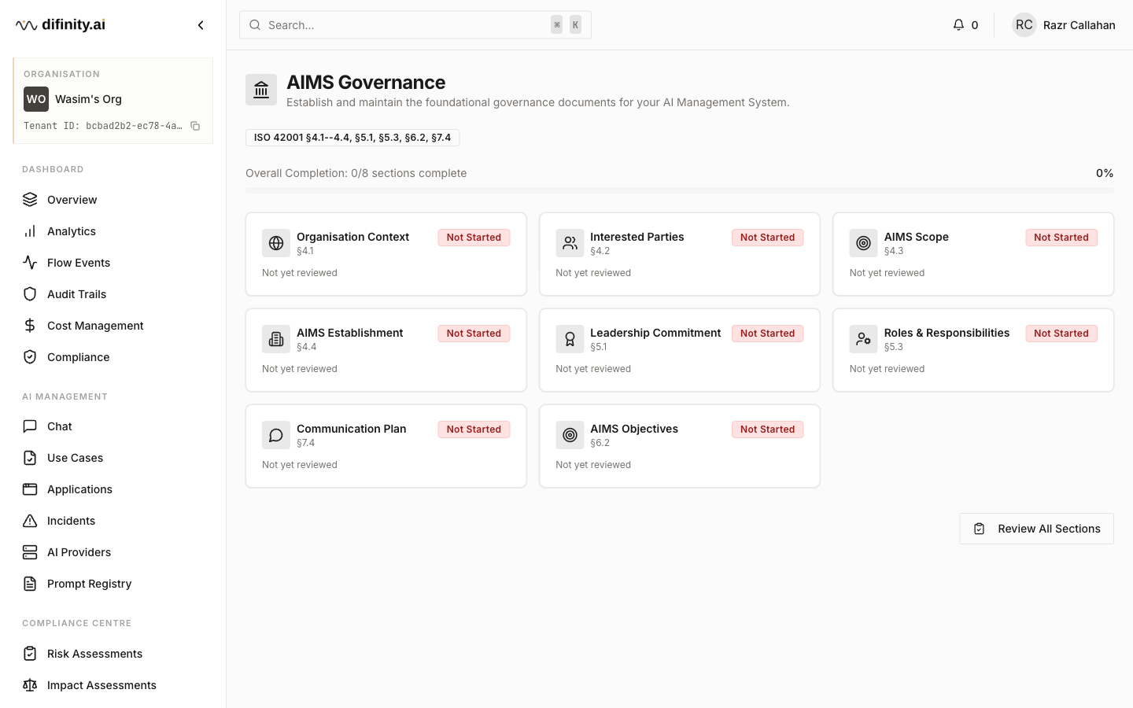1133x708 pixels.
Task: Open AI Providers
Action: point(113,552)
